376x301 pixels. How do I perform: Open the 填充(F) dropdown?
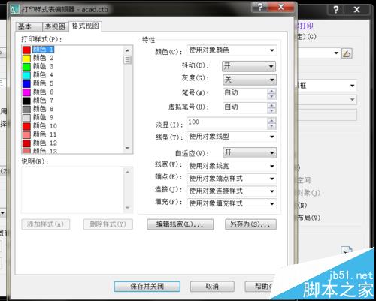[232, 203]
